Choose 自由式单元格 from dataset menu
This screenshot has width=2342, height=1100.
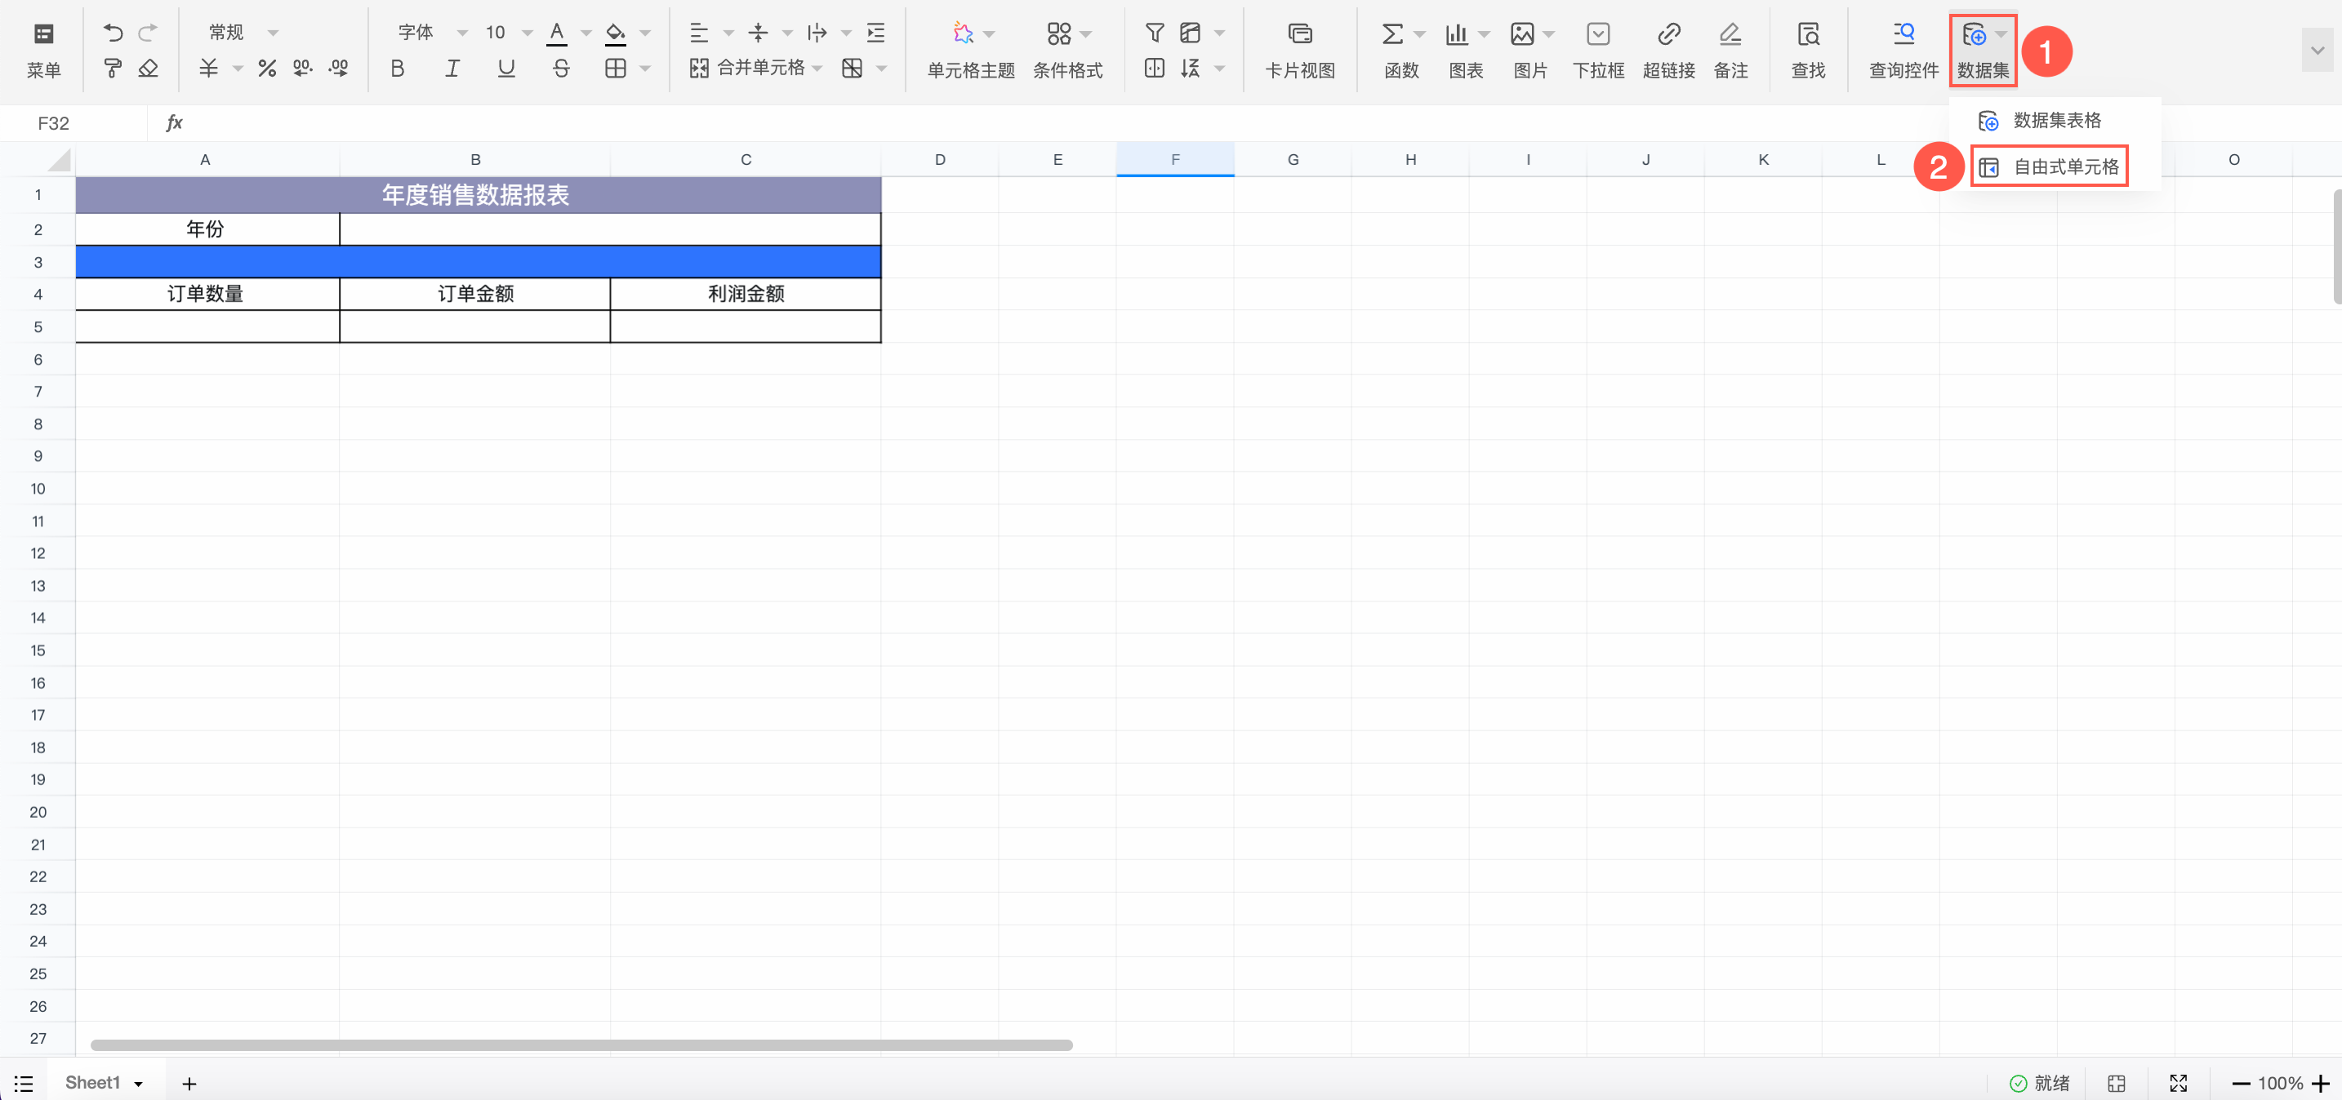(x=2064, y=167)
